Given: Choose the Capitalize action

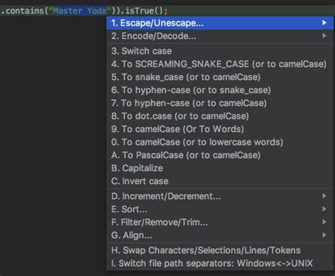Looking at the screenshot, I should coord(220,168).
